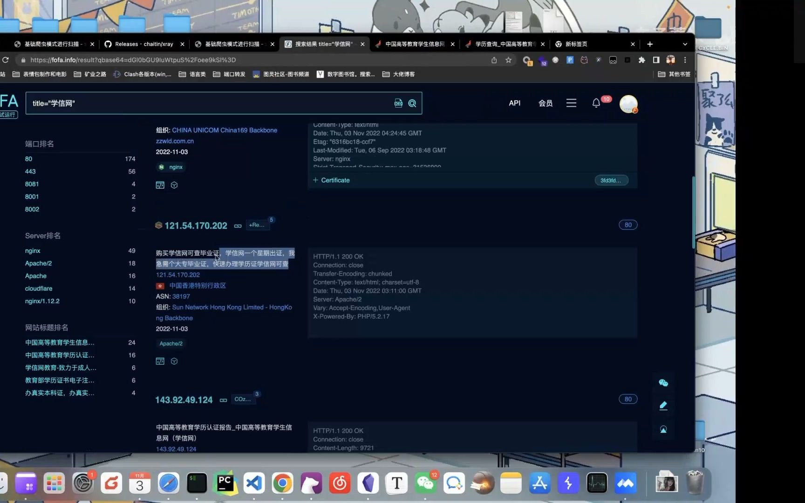Filter by server Apache/2 in ranking

click(38, 263)
